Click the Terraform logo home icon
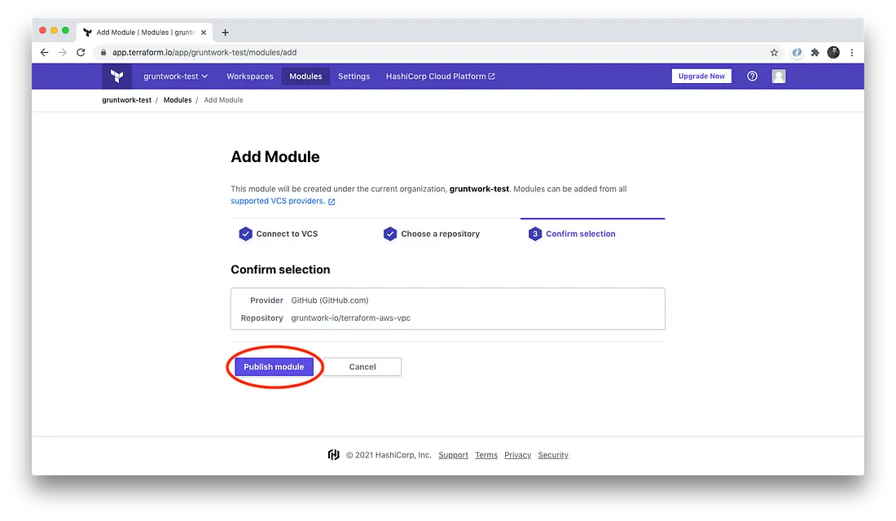896x521 pixels. pos(117,76)
